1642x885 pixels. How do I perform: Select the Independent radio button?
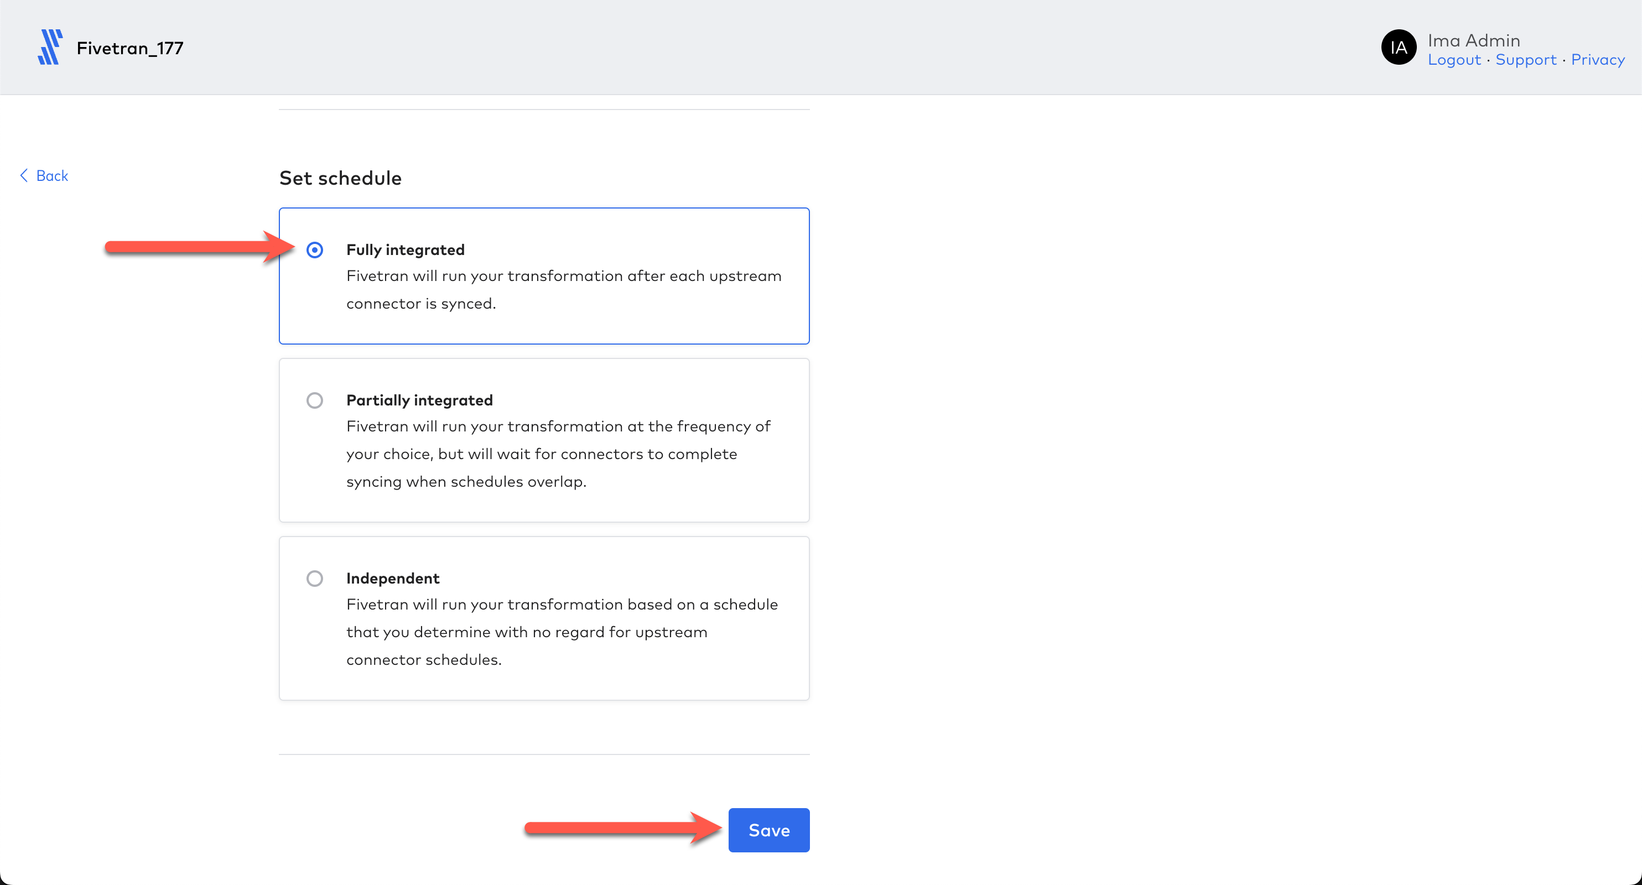[x=314, y=579]
